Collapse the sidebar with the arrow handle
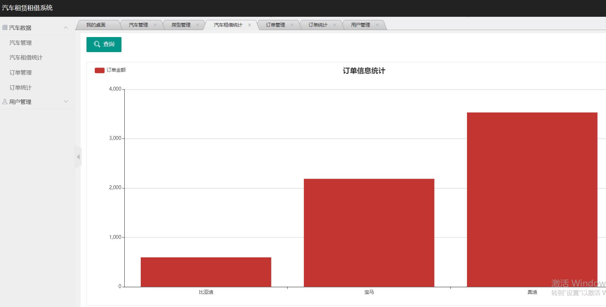 78,157
